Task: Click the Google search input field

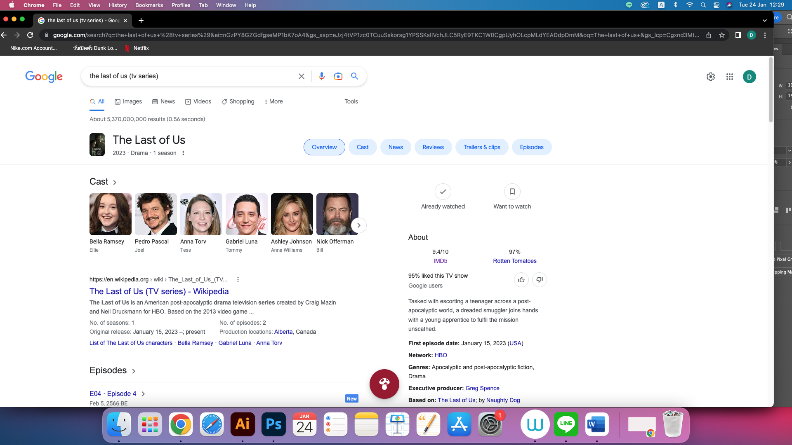Action: click(190, 76)
